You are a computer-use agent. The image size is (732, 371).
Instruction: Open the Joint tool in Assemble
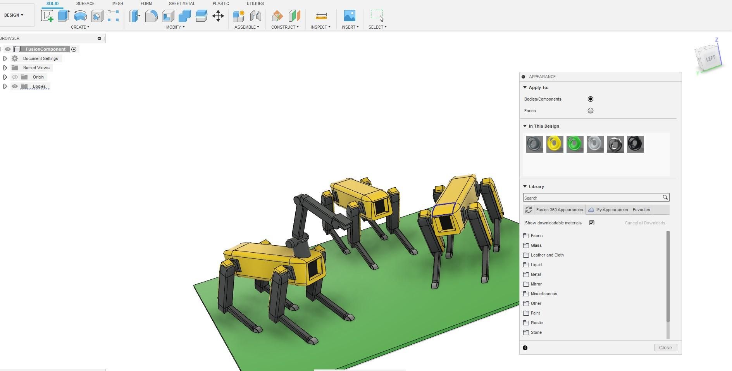(x=256, y=16)
